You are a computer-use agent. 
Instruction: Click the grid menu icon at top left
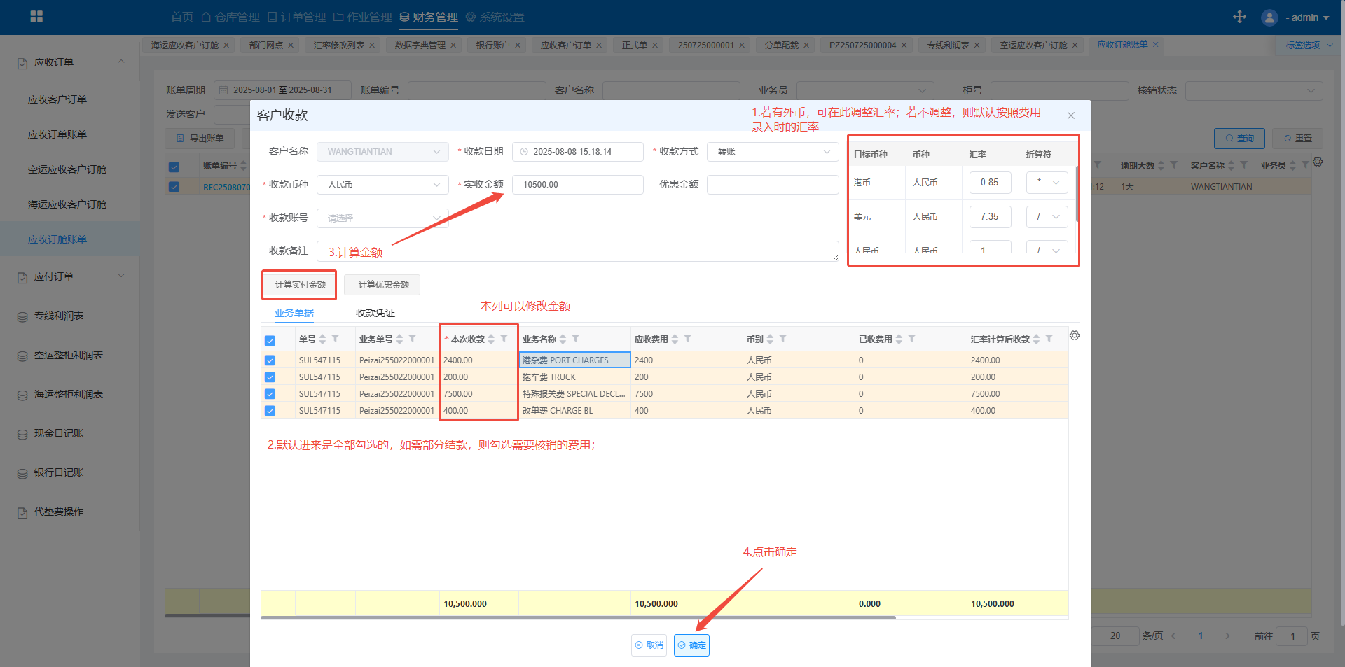pos(36,17)
